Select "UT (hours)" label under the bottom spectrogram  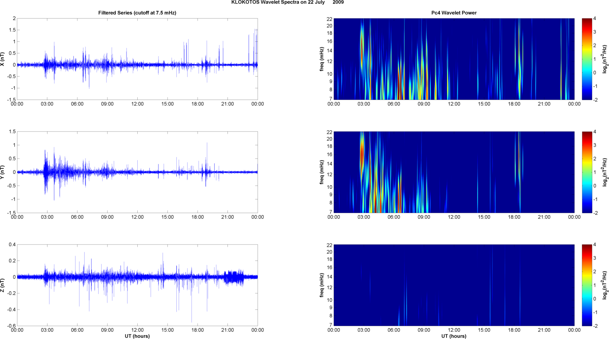(x=454, y=336)
